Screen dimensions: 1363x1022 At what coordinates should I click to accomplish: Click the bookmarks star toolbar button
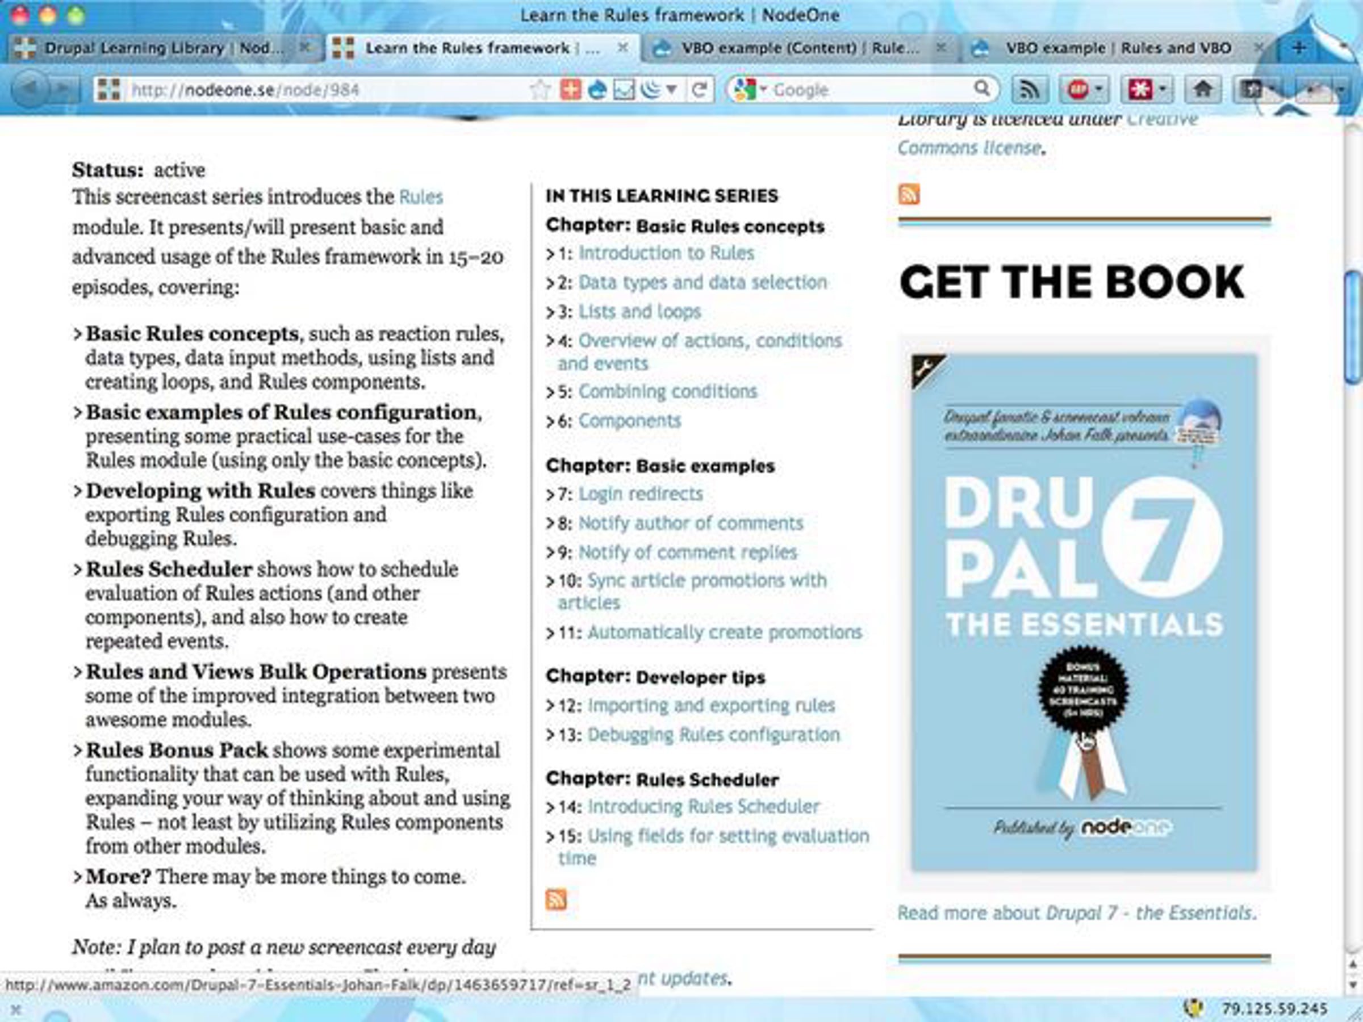point(1252,90)
